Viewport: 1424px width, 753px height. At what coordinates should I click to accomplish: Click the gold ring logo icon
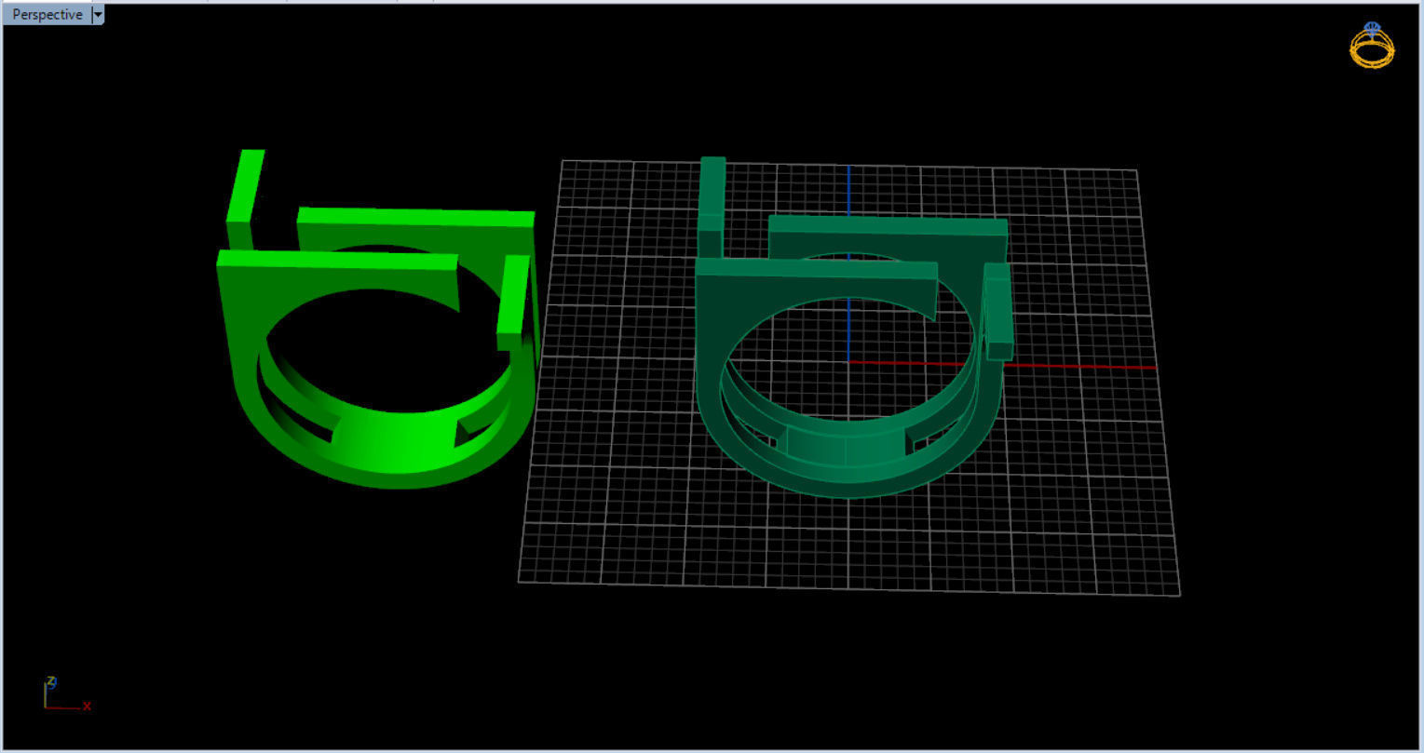(1372, 45)
